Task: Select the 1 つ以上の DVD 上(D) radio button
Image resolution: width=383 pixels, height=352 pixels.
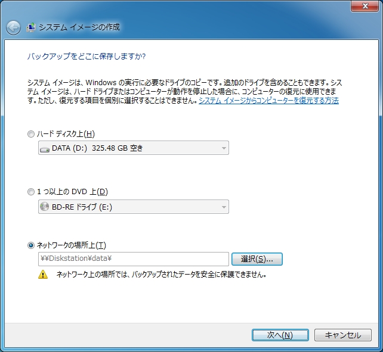Action: (x=31, y=192)
